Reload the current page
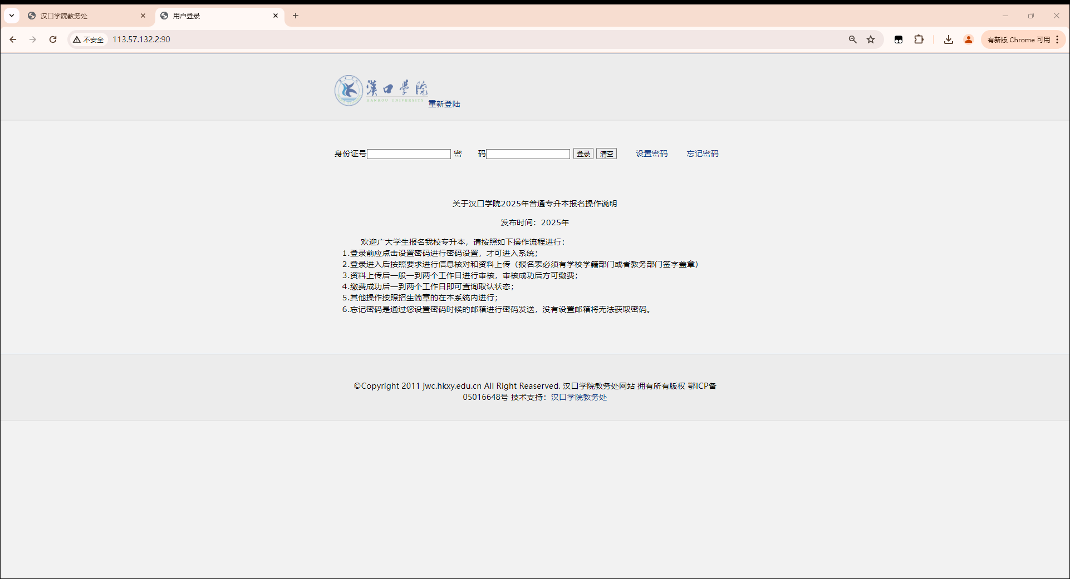This screenshot has height=579, width=1070. (53, 39)
